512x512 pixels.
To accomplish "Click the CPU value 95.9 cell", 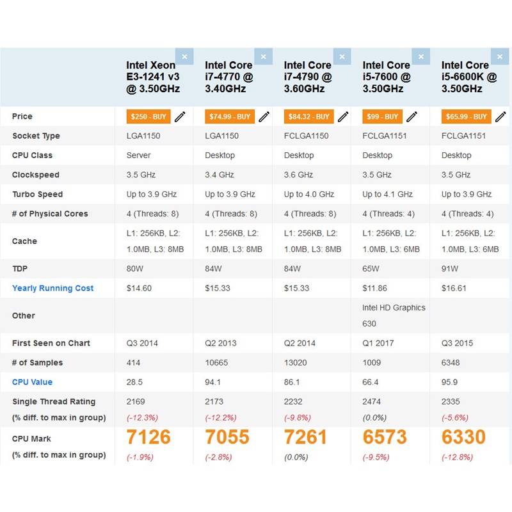I will point(450,382).
